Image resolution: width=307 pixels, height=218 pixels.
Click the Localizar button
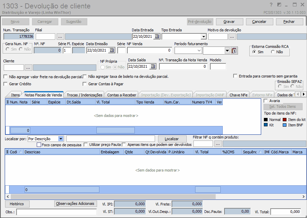click(x=172, y=139)
